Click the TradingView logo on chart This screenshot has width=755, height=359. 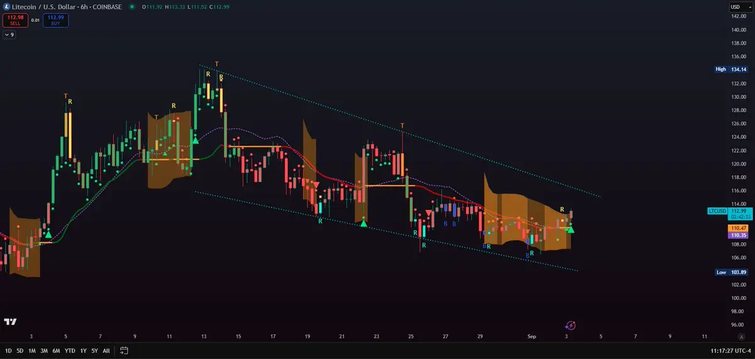[10, 321]
